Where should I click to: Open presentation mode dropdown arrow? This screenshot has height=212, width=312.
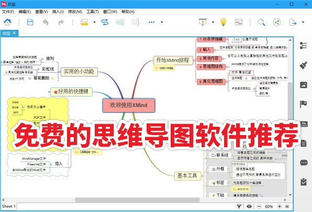point(213,22)
